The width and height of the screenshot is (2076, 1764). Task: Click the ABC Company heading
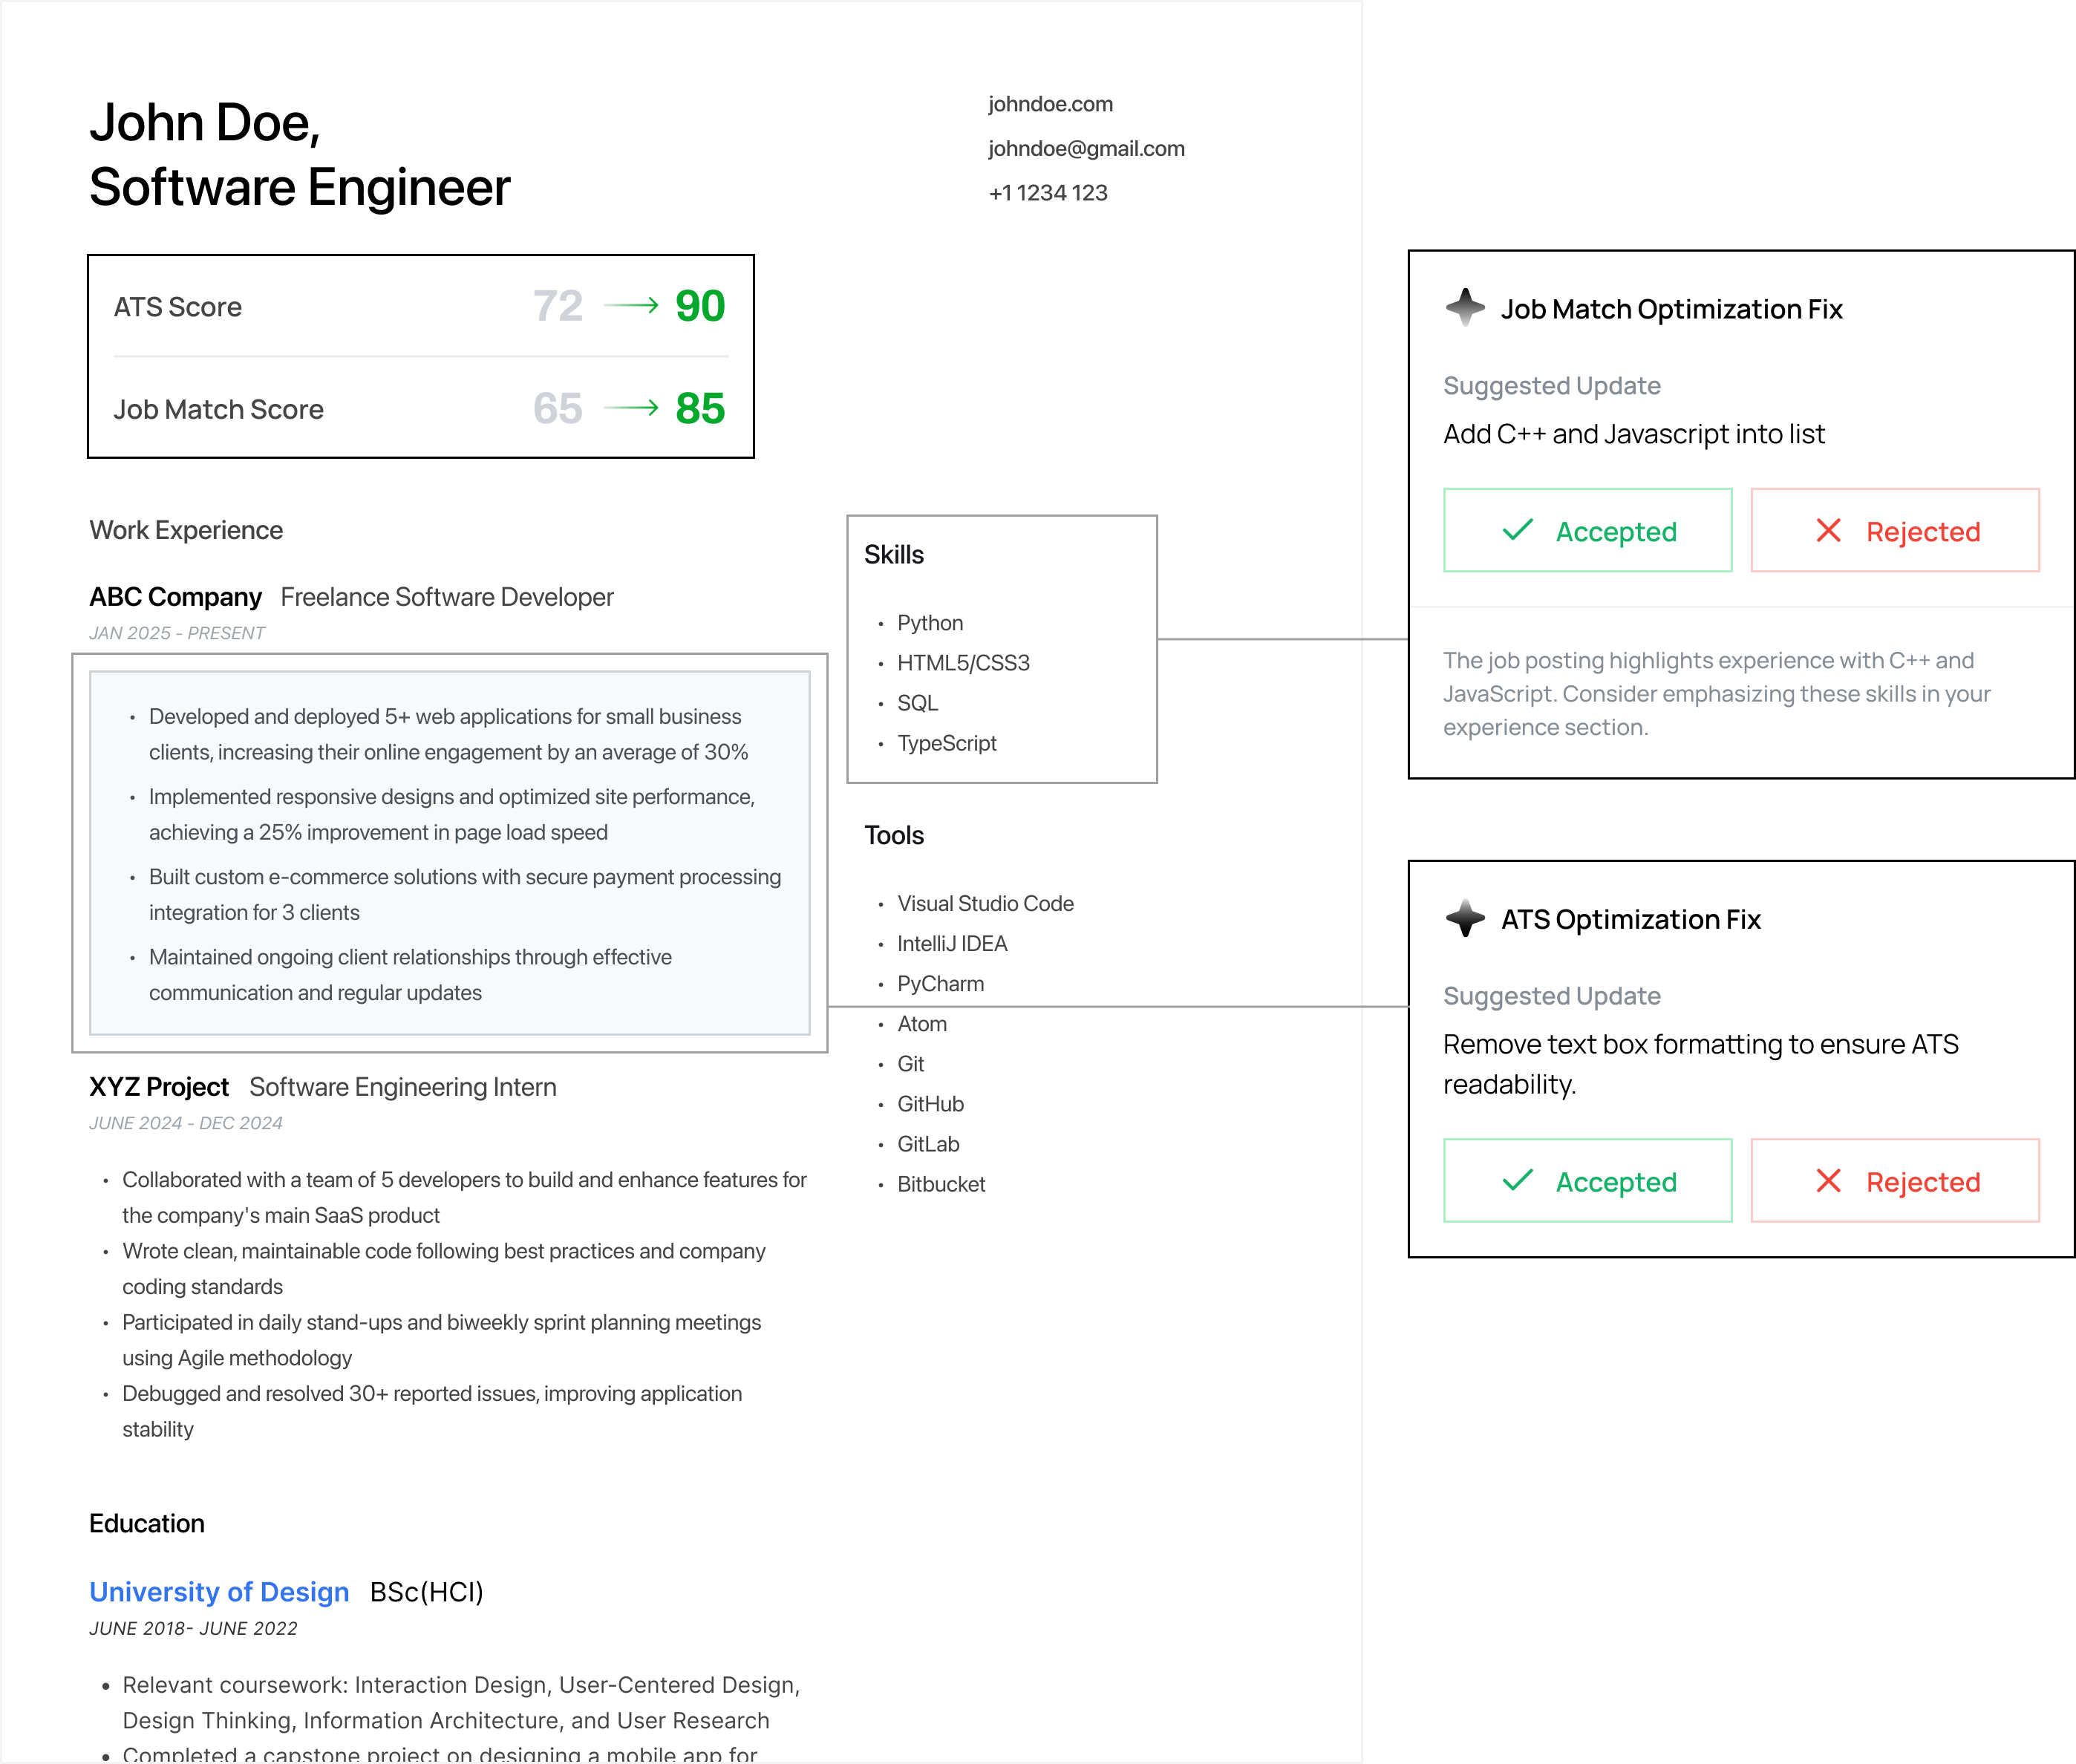click(x=175, y=597)
